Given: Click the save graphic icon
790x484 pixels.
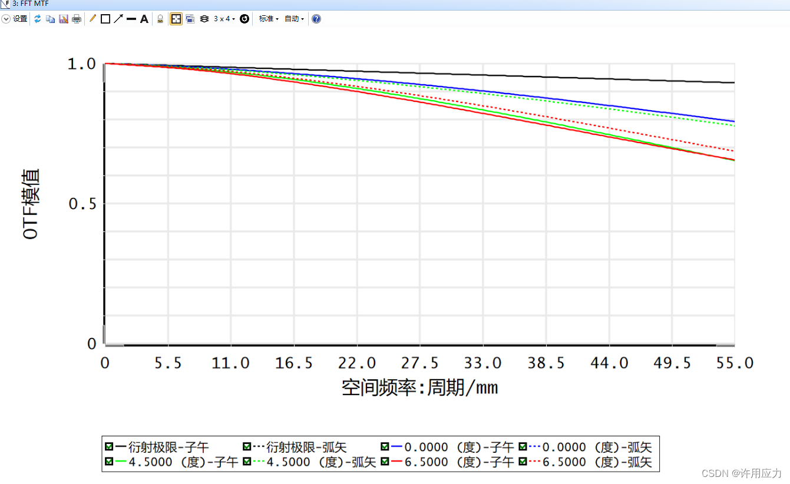Looking at the screenshot, I should tap(64, 19).
